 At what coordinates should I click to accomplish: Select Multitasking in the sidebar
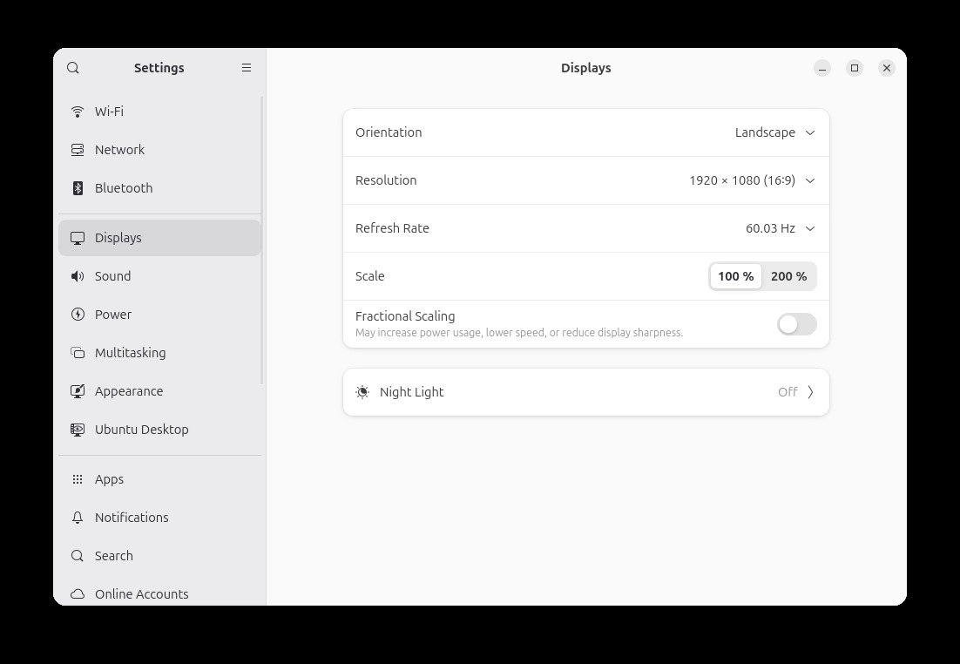coord(159,353)
